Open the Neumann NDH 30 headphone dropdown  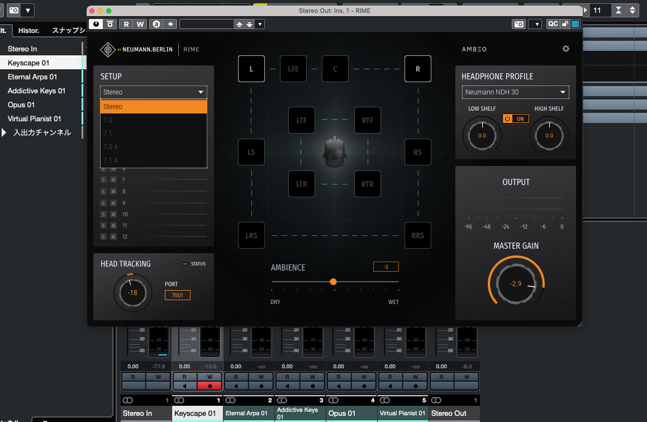515,92
